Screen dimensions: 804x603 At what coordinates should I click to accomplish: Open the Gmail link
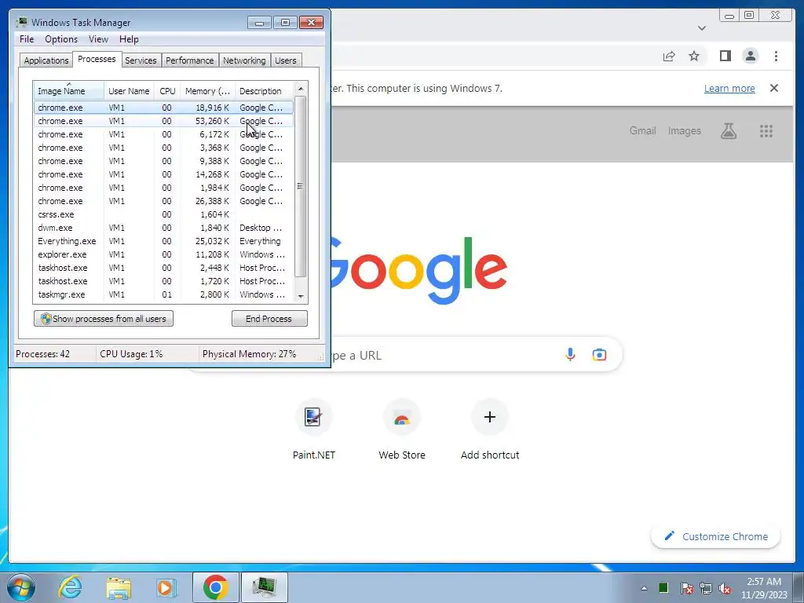(642, 131)
